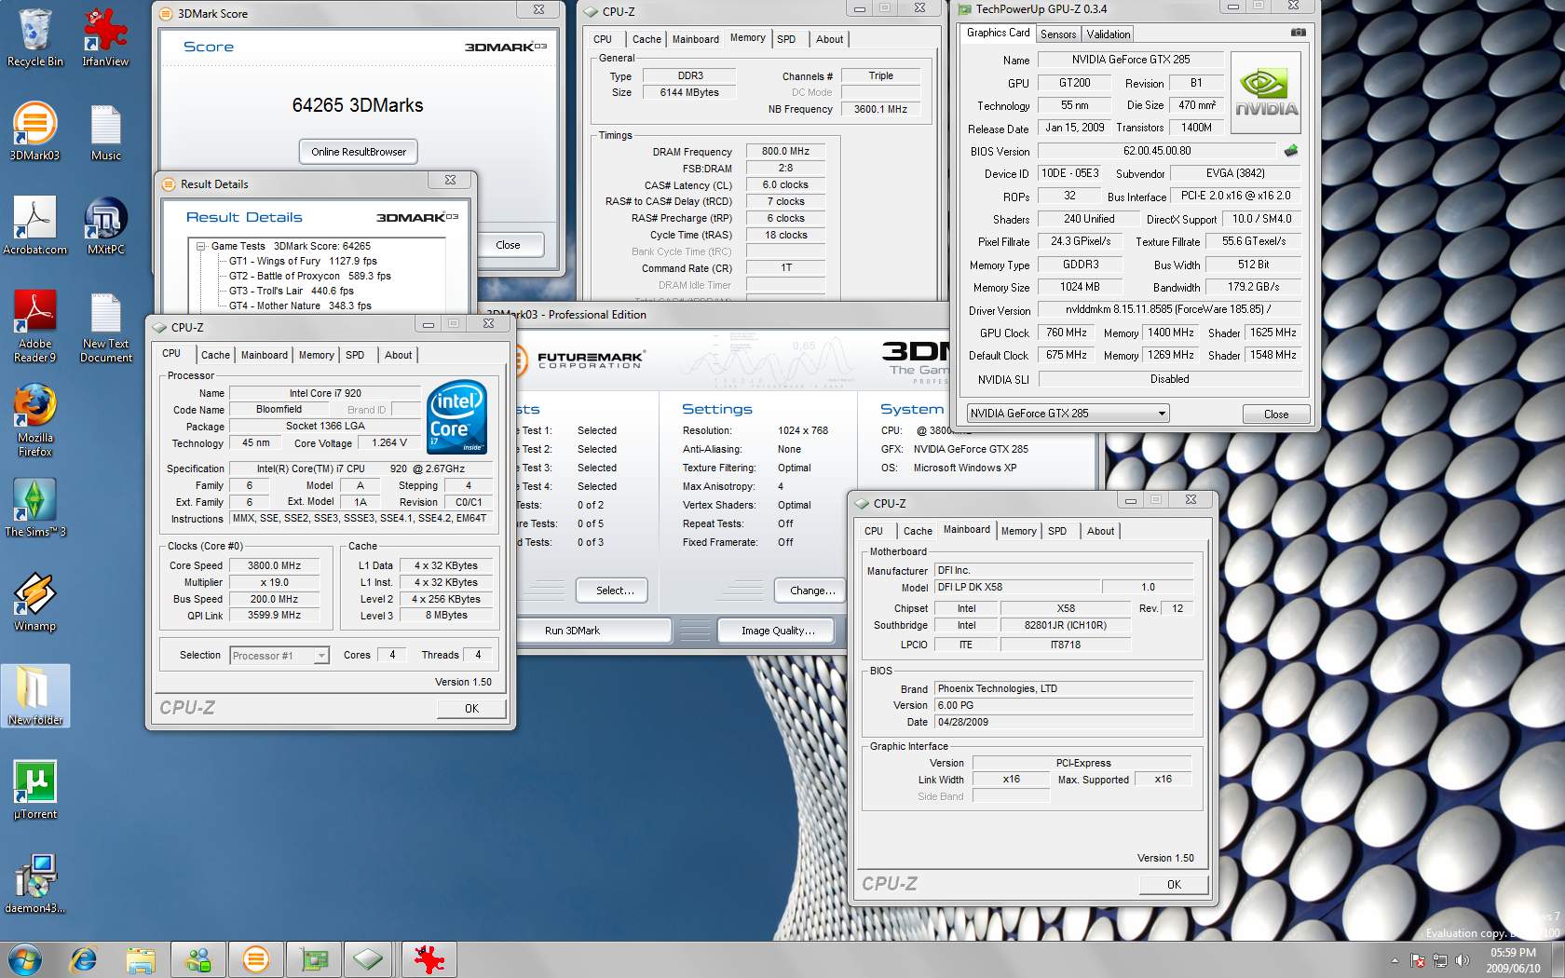
Task: Open the MXitPC desktop shortcut
Action: coord(105,225)
